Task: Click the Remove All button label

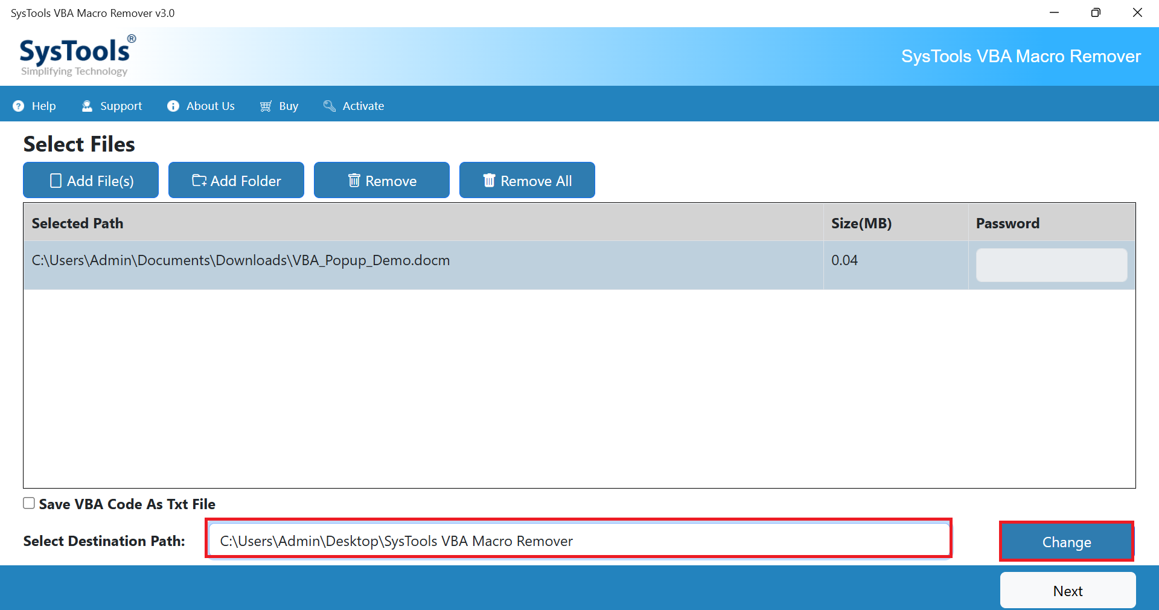Action: pos(537,181)
